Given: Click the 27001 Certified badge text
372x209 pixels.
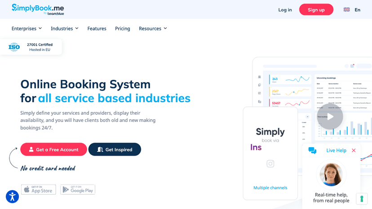Looking at the screenshot, I should (x=40, y=44).
